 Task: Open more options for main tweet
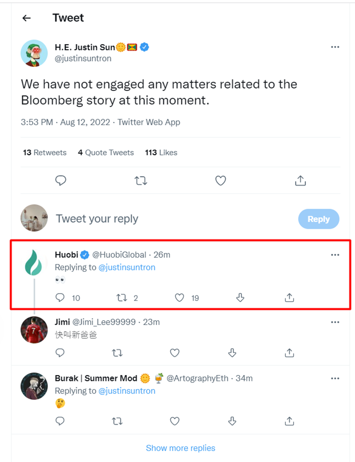(335, 47)
